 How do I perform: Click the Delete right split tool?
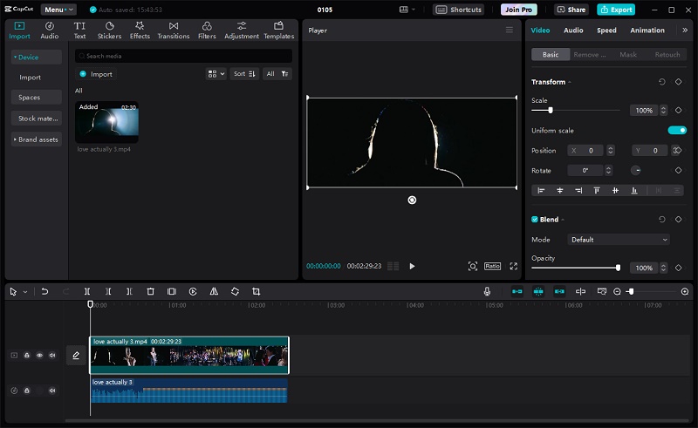(x=129, y=291)
